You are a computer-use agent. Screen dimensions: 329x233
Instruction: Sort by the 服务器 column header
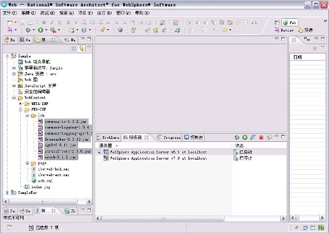(x=163, y=146)
